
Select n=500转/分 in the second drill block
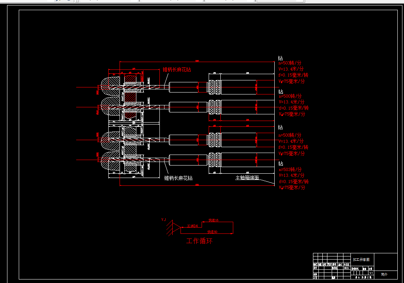click(290, 96)
